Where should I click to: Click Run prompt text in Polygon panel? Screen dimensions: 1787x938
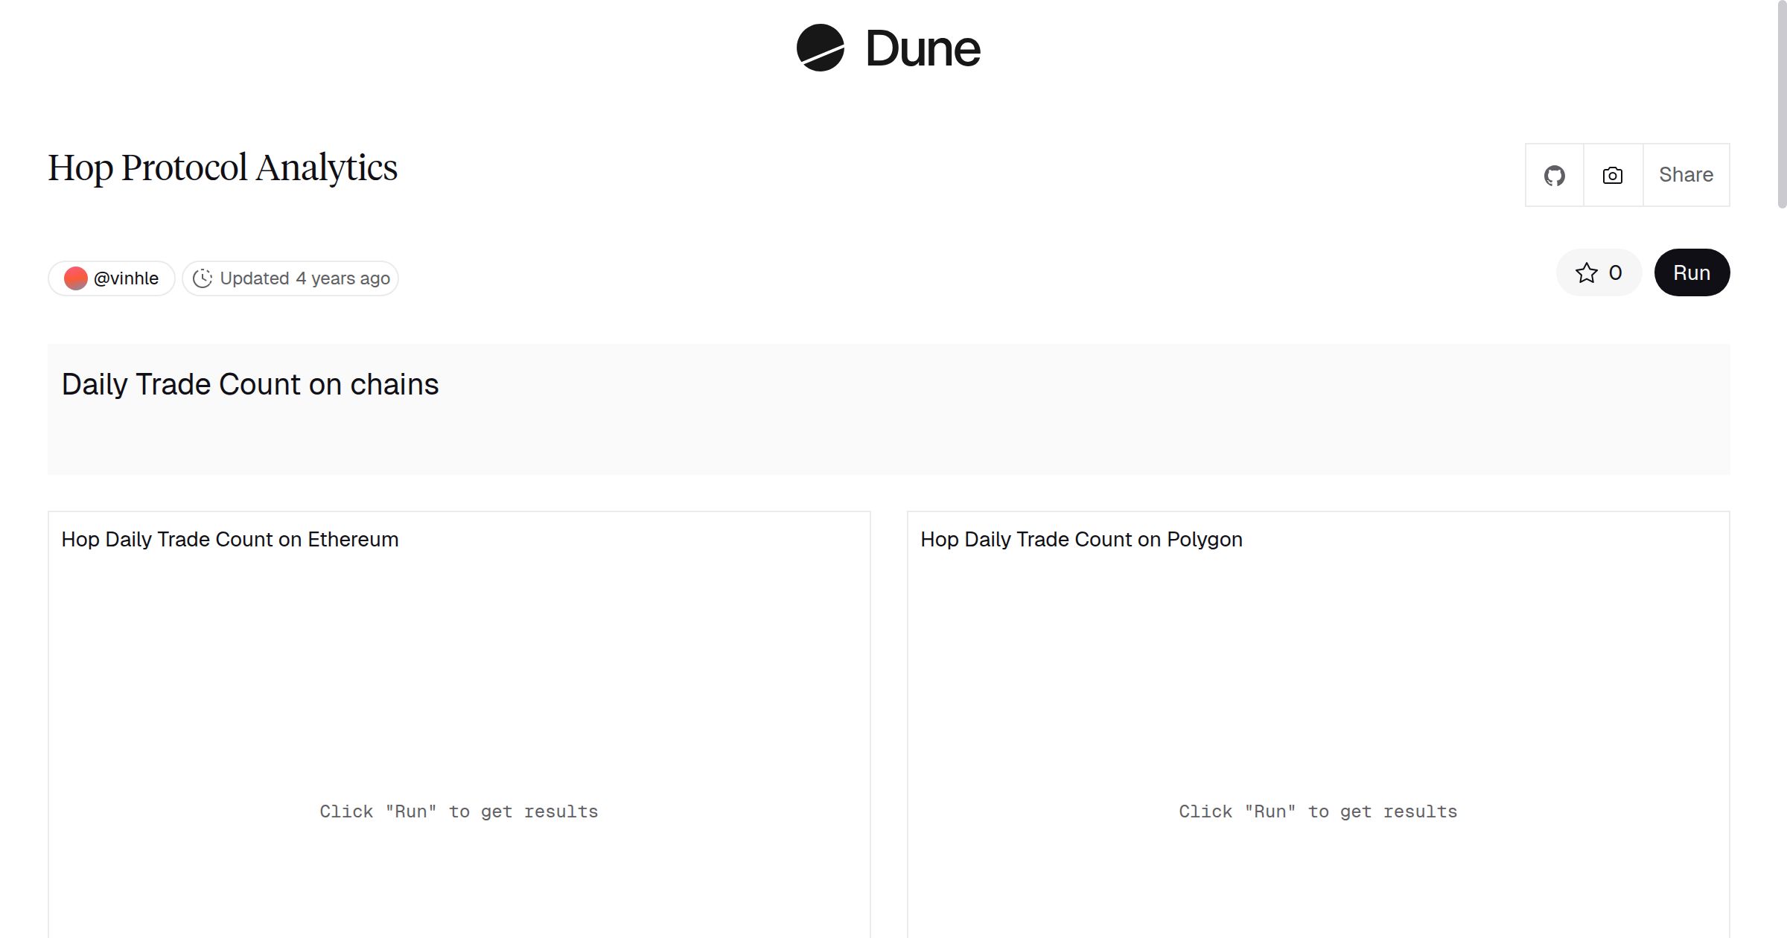click(x=1318, y=811)
